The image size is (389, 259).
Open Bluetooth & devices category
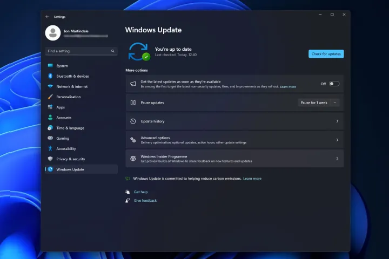pos(82,76)
